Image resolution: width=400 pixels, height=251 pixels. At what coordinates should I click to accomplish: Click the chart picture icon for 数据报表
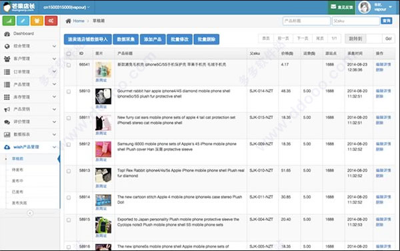[7, 134]
